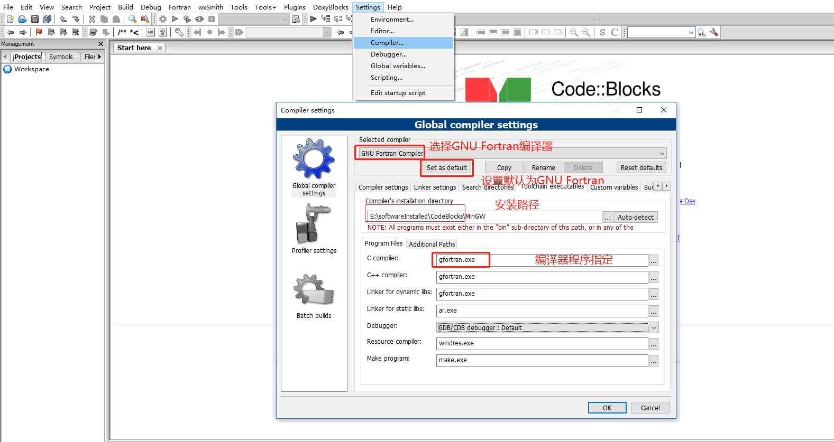The width and height of the screenshot is (834, 442).
Task: Open the Settings menu
Action: click(368, 7)
